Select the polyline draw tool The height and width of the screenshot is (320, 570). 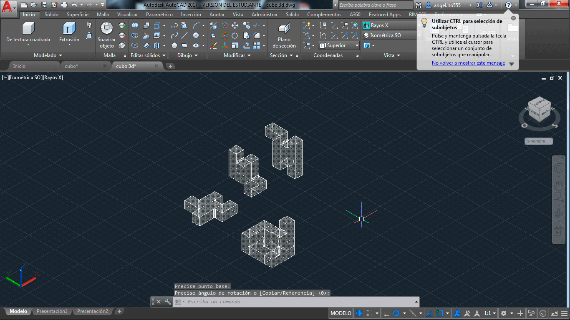tap(174, 25)
